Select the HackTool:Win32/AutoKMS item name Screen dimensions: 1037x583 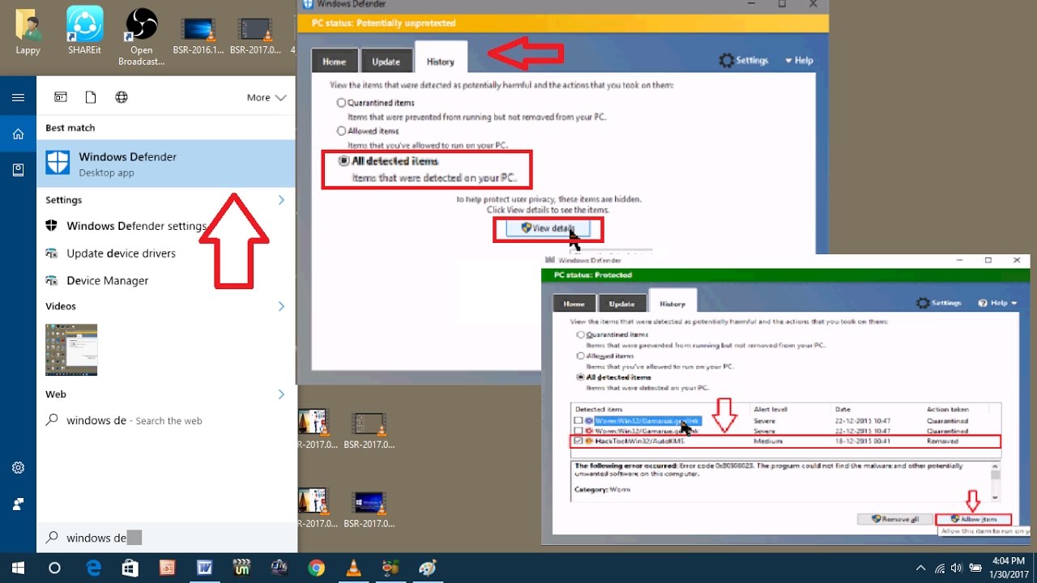pyautogui.click(x=640, y=441)
